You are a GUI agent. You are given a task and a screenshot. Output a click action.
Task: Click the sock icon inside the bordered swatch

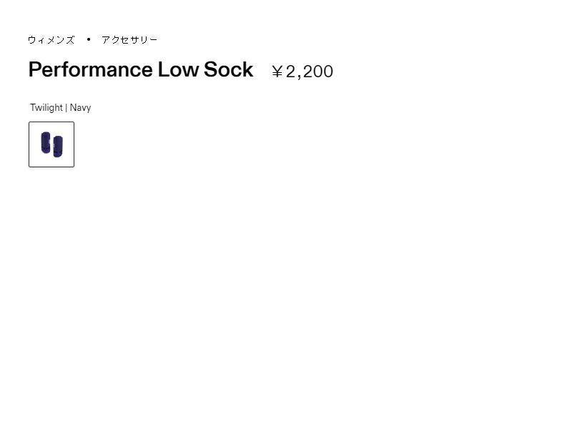click(x=51, y=144)
